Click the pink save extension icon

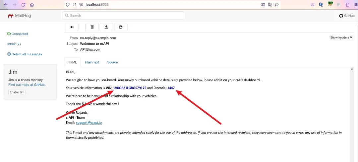point(312,4)
